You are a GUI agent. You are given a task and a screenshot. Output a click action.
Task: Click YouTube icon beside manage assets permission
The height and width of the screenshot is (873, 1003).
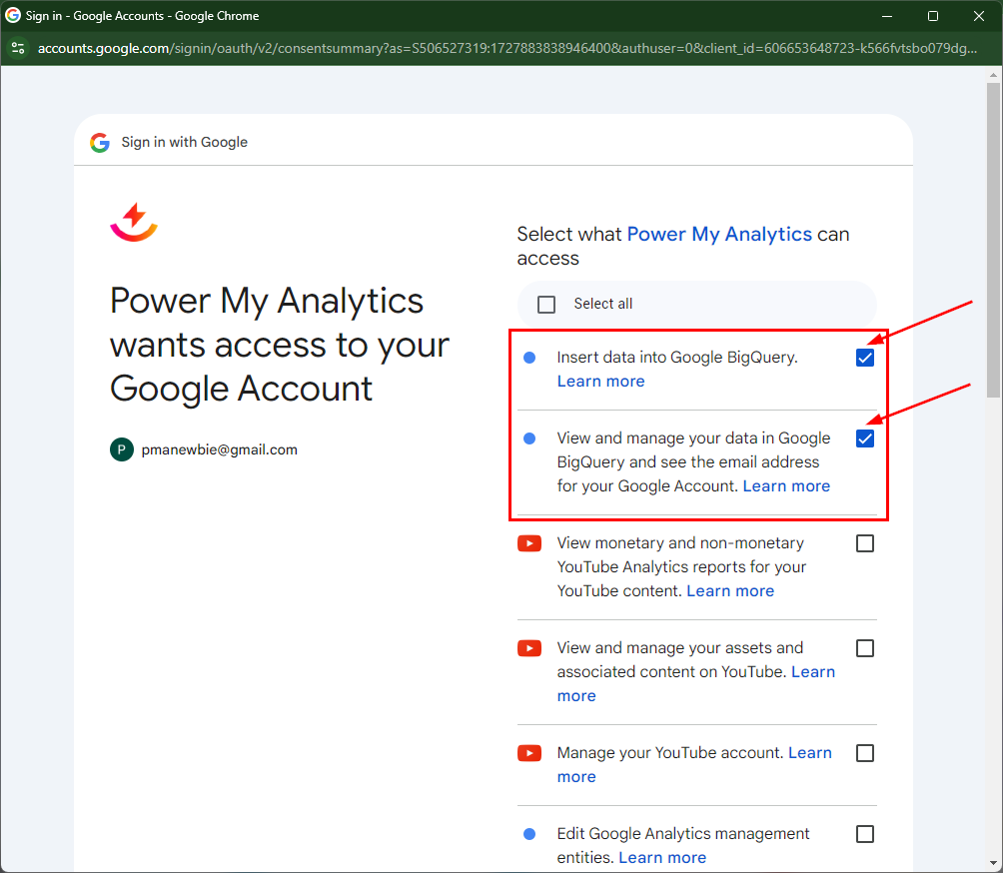point(529,648)
